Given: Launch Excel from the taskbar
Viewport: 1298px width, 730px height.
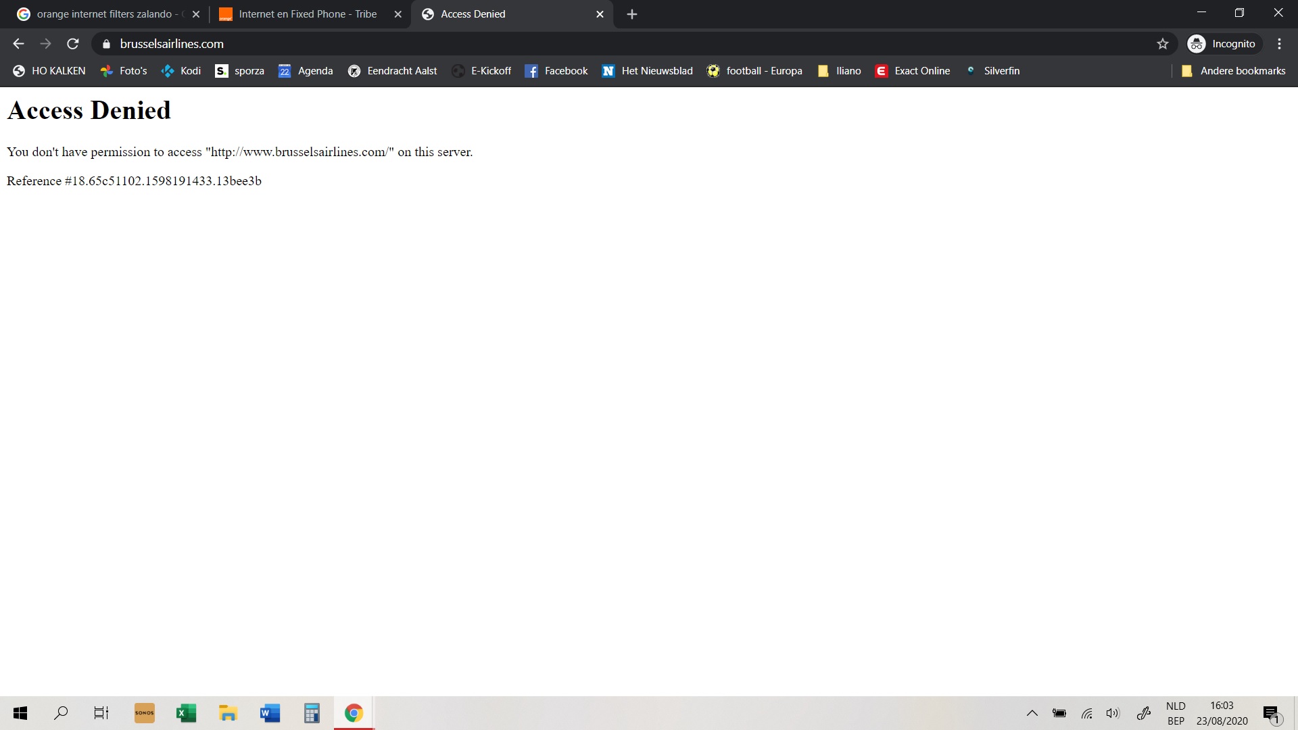Looking at the screenshot, I should tap(186, 713).
